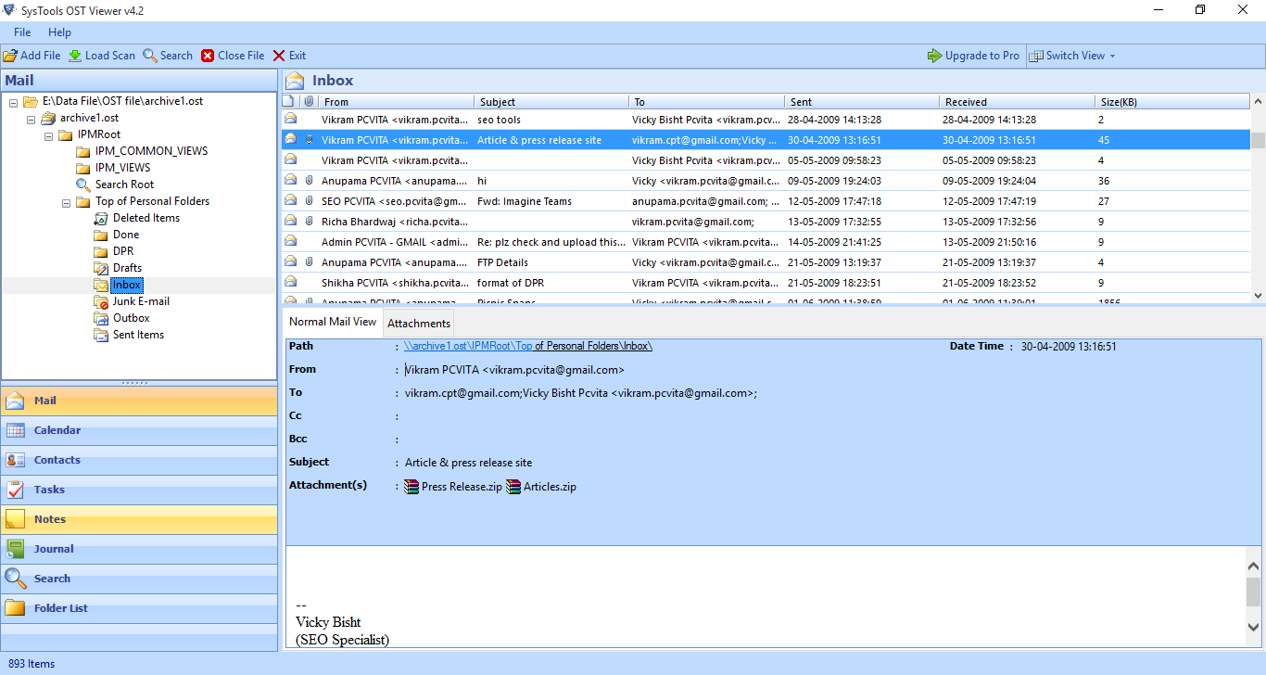Click the Notes icon in navigation pane
The height and width of the screenshot is (675, 1266).
(x=16, y=519)
